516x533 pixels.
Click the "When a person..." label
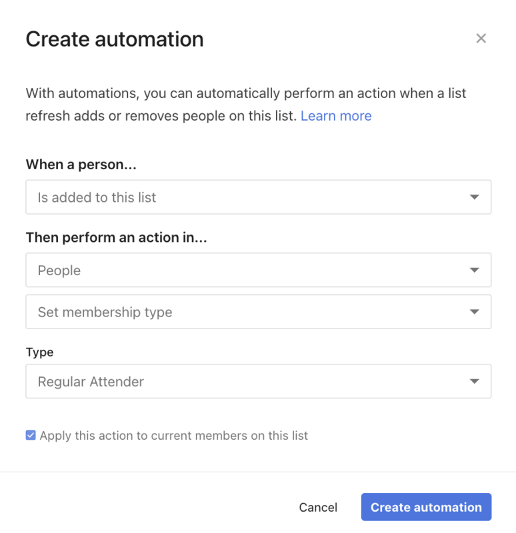(81, 165)
